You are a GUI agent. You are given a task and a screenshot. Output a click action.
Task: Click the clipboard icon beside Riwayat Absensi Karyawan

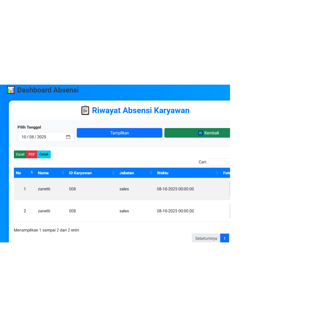[85, 110]
